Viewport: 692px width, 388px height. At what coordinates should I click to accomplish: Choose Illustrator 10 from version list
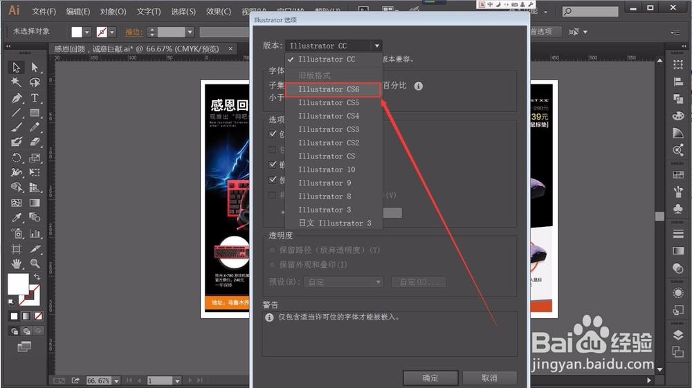point(334,169)
